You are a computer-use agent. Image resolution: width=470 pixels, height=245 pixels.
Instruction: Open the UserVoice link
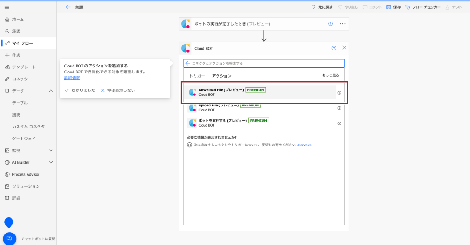tap(304, 145)
